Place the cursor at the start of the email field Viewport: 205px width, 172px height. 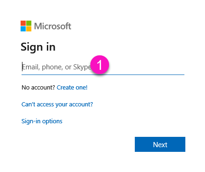coord(22,67)
